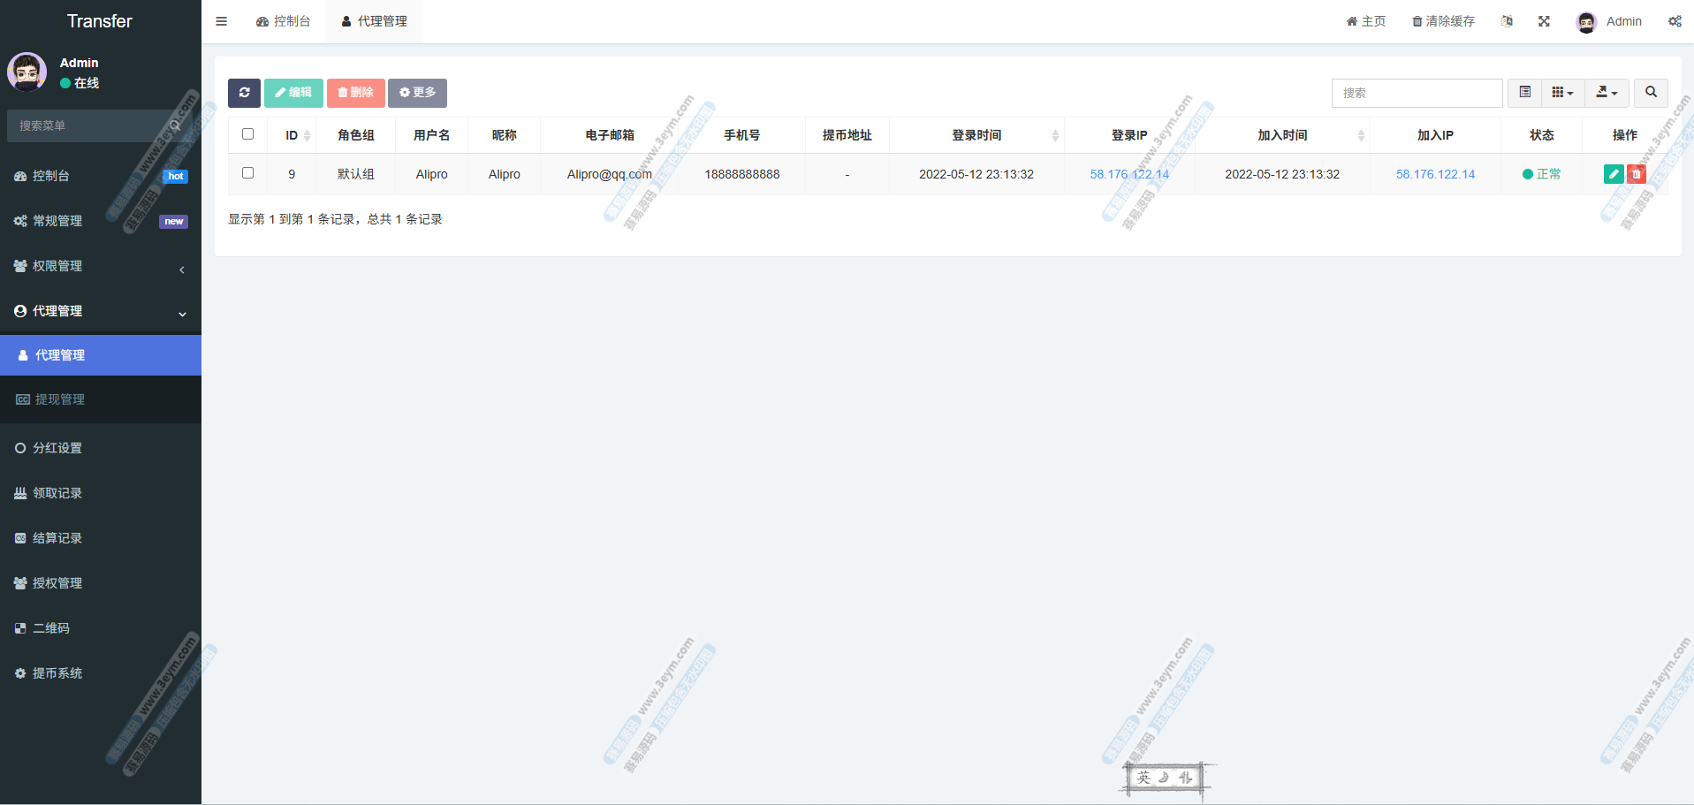The height and width of the screenshot is (805, 1694).
Task: Toggle the sidebar hamburger menu icon
Action: point(222,21)
